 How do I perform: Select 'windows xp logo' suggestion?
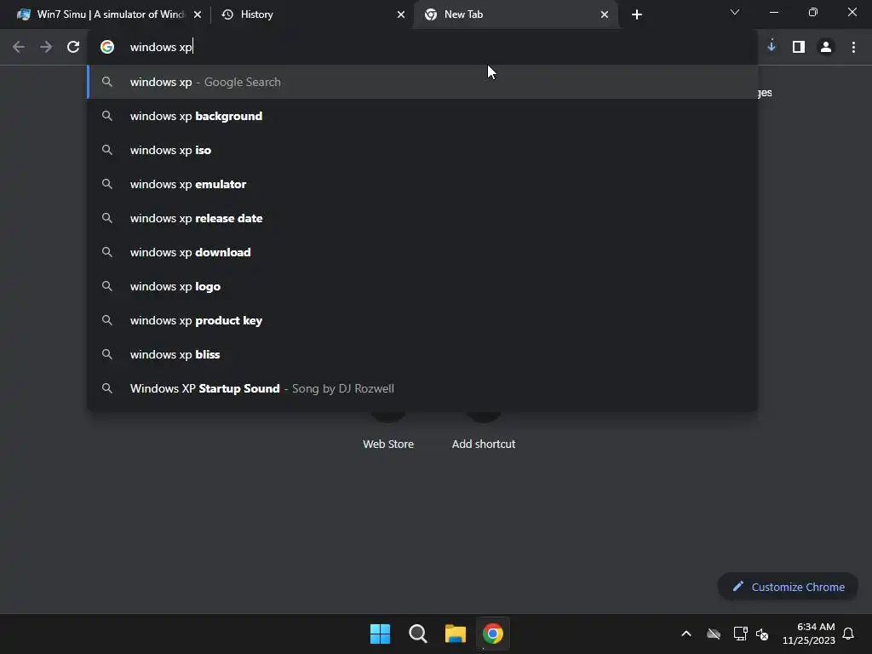click(x=422, y=286)
